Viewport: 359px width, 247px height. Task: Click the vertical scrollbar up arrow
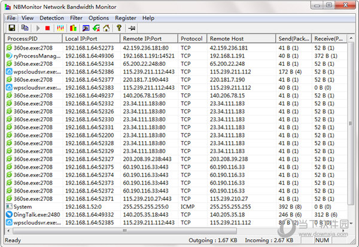coord(351,38)
